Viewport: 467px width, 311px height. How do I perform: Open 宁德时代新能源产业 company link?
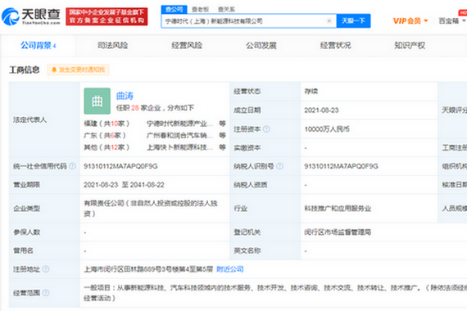click(180, 124)
